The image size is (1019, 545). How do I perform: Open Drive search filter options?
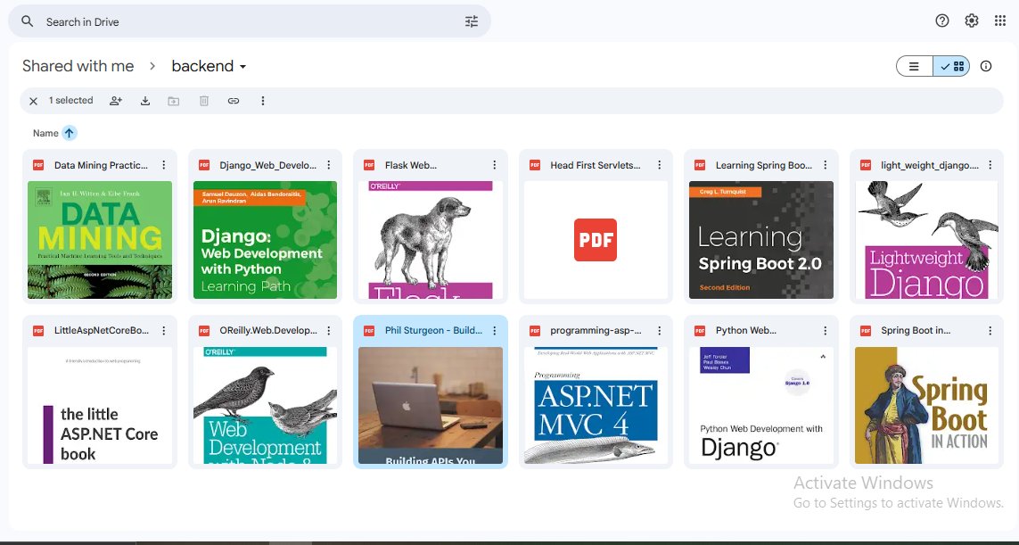[472, 21]
